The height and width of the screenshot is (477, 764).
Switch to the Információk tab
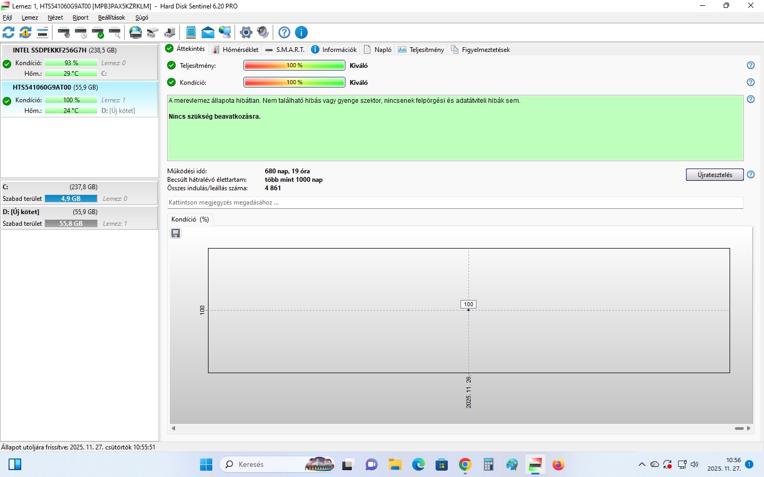(x=334, y=49)
